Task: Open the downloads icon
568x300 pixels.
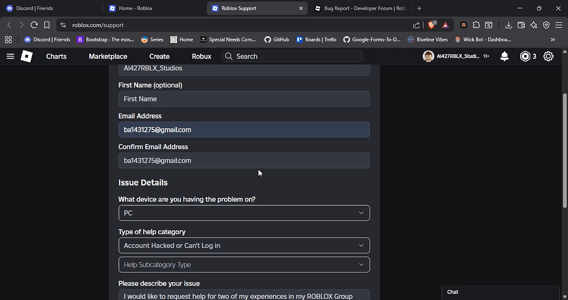Action: (509, 25)
